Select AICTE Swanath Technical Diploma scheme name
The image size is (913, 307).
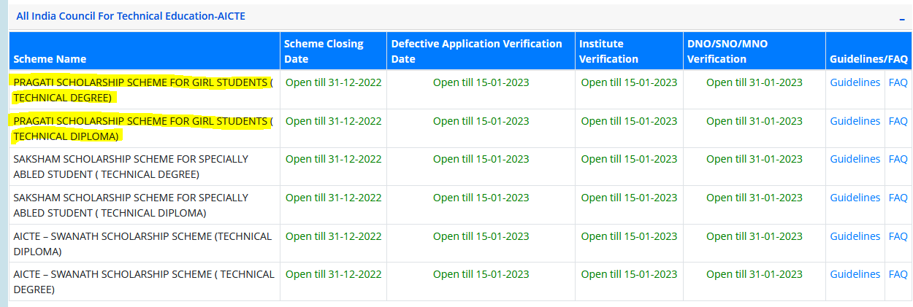pyautogui.click(x=142, y=244)
